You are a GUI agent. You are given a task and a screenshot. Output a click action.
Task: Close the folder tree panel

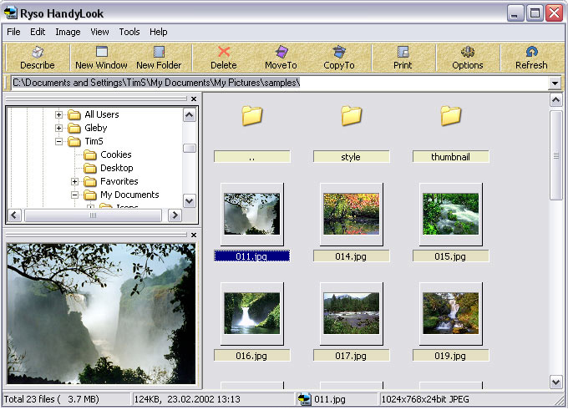(194, 99)
